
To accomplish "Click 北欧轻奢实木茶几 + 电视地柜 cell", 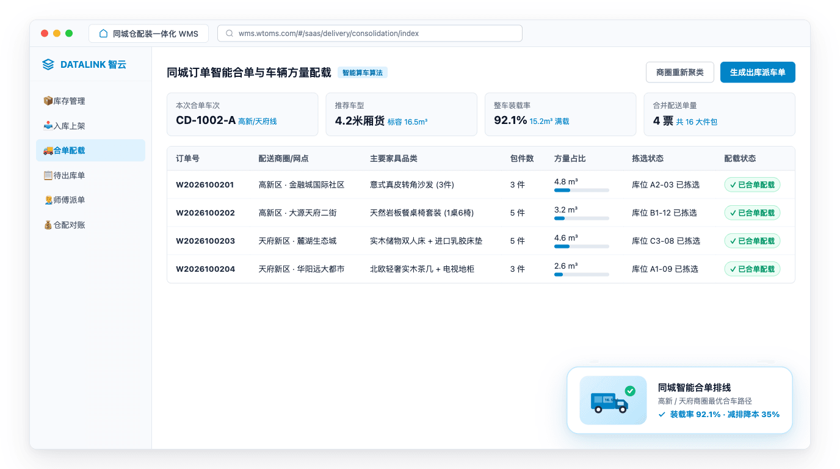I will [422, 269].
